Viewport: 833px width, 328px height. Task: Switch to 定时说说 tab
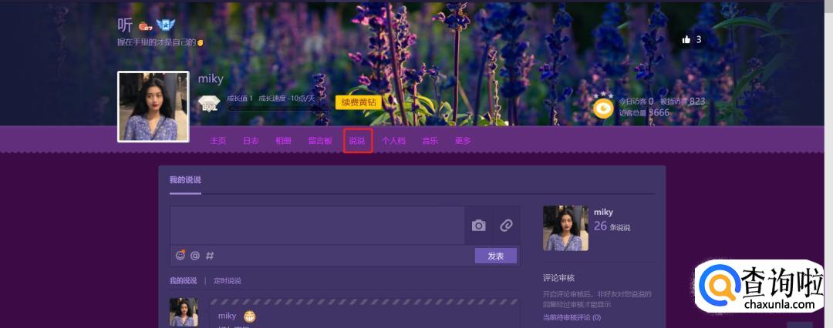(x=228, y=281)
